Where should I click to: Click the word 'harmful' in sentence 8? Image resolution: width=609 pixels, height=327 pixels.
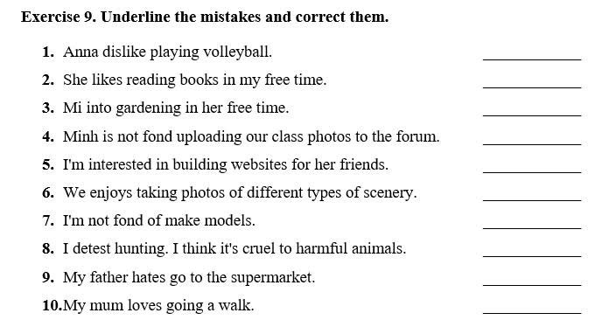click(x=322, y=248)
